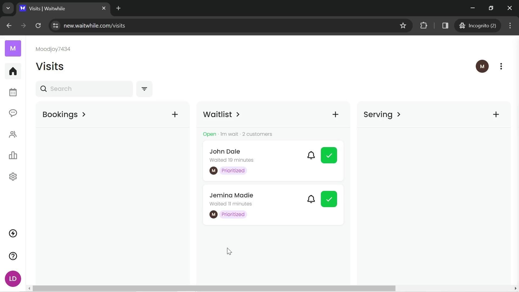Screen dimensions: 519x292
Task: Expand the Serving column header
Action: tap(382, 114)
